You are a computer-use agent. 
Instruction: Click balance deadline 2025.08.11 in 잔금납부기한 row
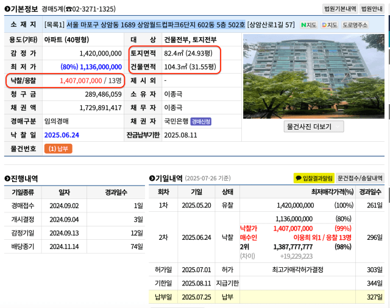point(180,135)
